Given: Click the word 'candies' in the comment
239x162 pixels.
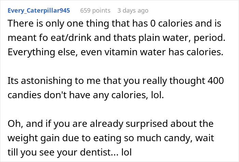Looking at the screenshot, I should pyautogui.click(x=25, y=95).
